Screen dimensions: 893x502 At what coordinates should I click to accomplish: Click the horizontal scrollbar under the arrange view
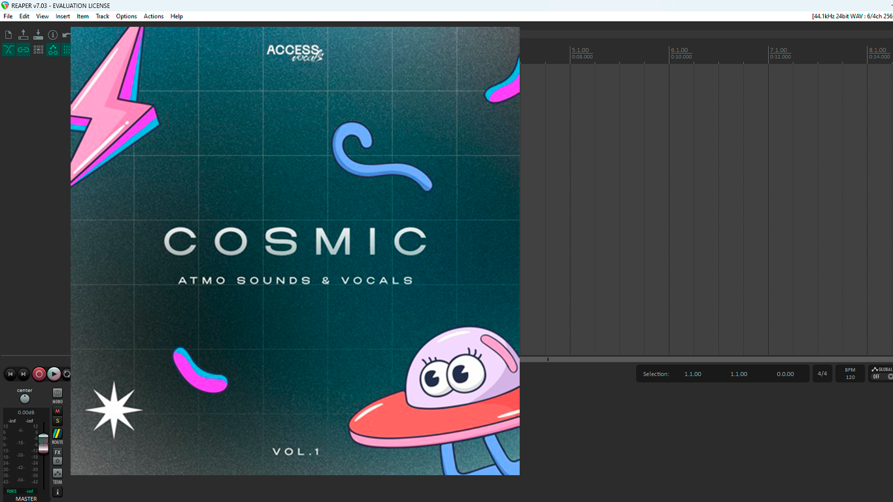point(706,360)
